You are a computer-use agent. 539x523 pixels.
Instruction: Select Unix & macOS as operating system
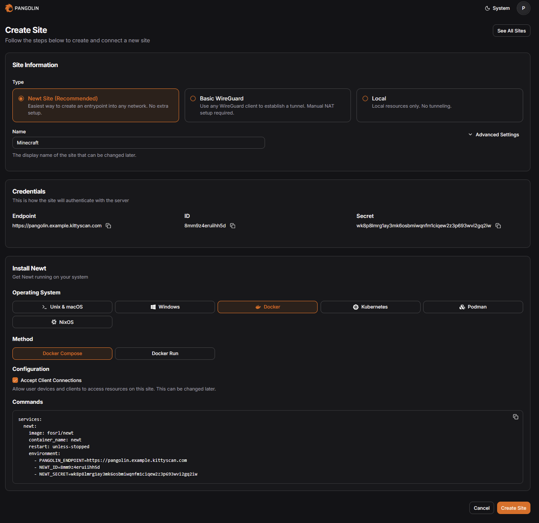coord(62,307)
